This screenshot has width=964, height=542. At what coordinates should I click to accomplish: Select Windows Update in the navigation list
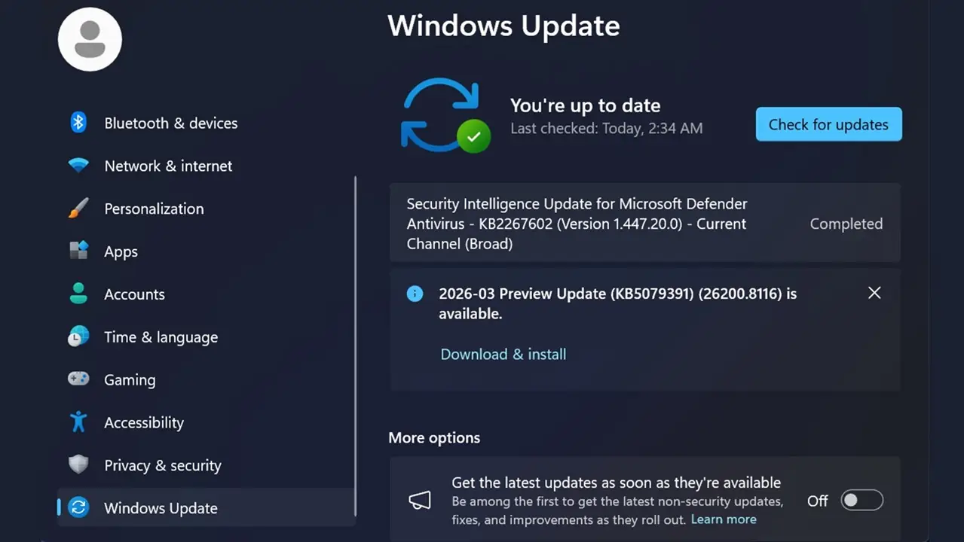(161, 508)
